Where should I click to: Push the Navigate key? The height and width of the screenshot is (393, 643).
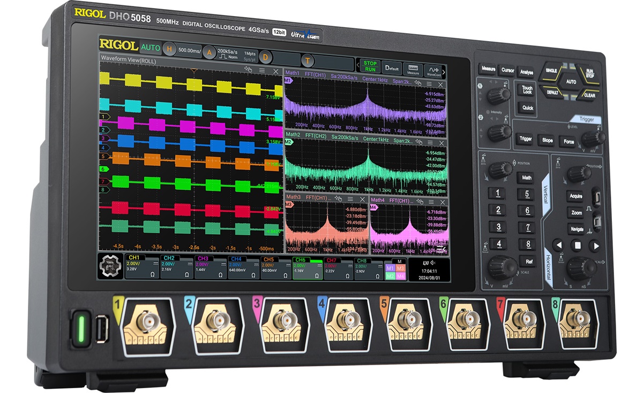click(x=577, y=229)
